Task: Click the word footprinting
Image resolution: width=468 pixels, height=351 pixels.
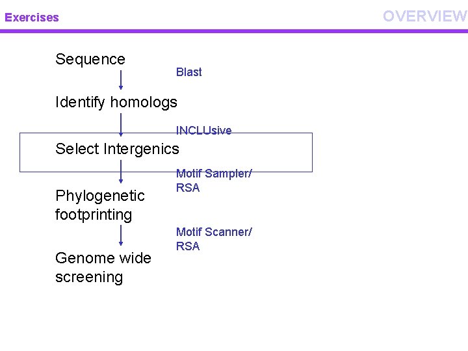Action: (94, 214)
